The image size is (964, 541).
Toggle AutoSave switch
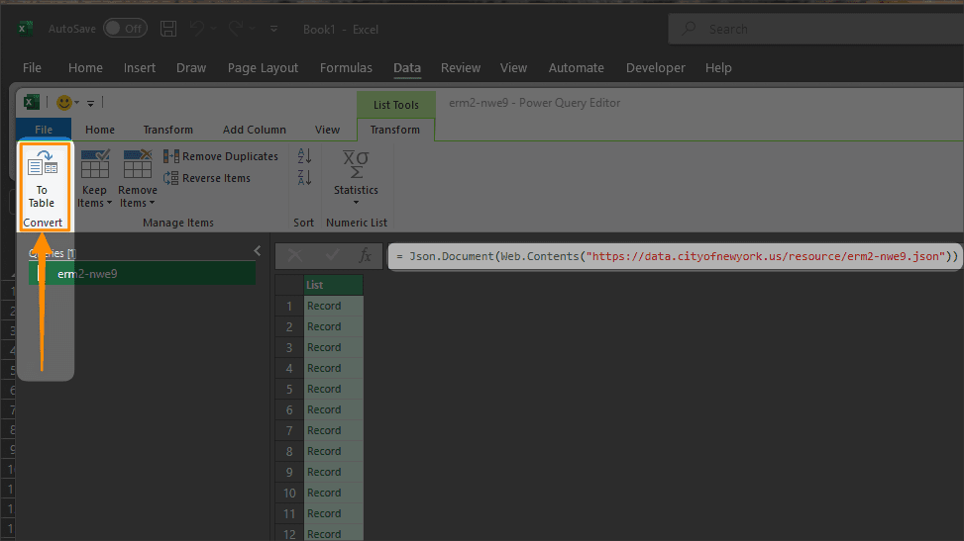(x=125, y=29)
